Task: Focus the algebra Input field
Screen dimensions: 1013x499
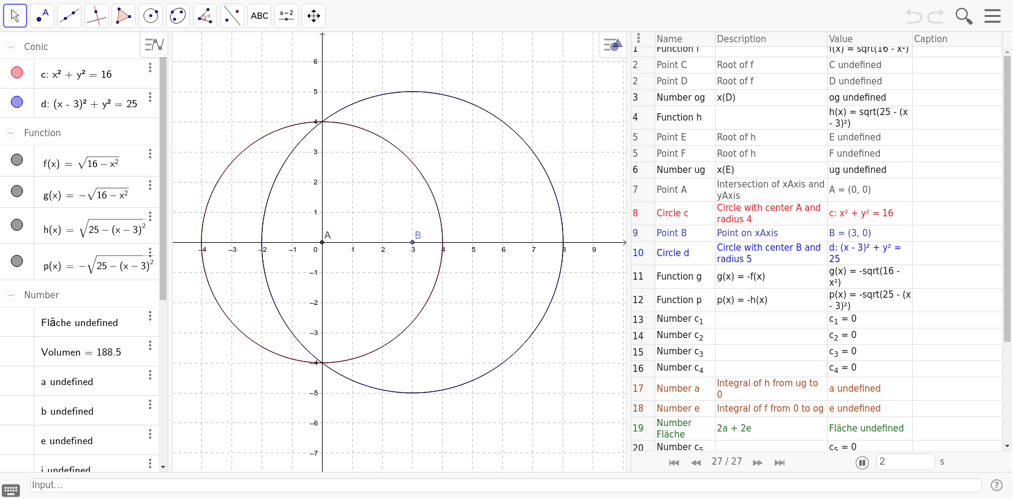Action: [x=505, y=485]
